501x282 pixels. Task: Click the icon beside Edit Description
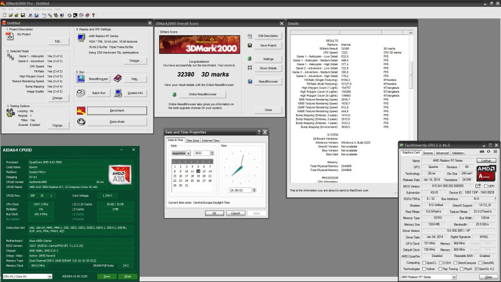pyautogui.click(x=250, y=36)
